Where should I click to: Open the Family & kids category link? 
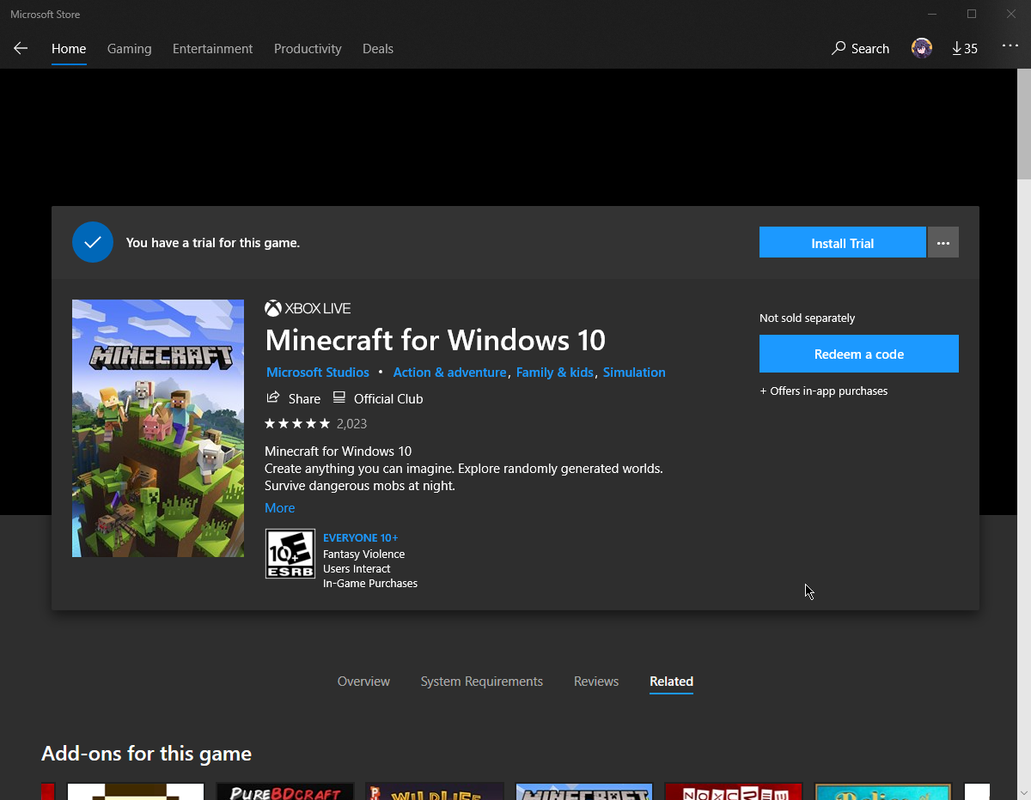(x=555, y=373)
